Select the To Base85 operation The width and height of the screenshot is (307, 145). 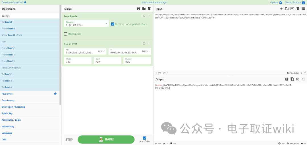[x=30, y=87]
